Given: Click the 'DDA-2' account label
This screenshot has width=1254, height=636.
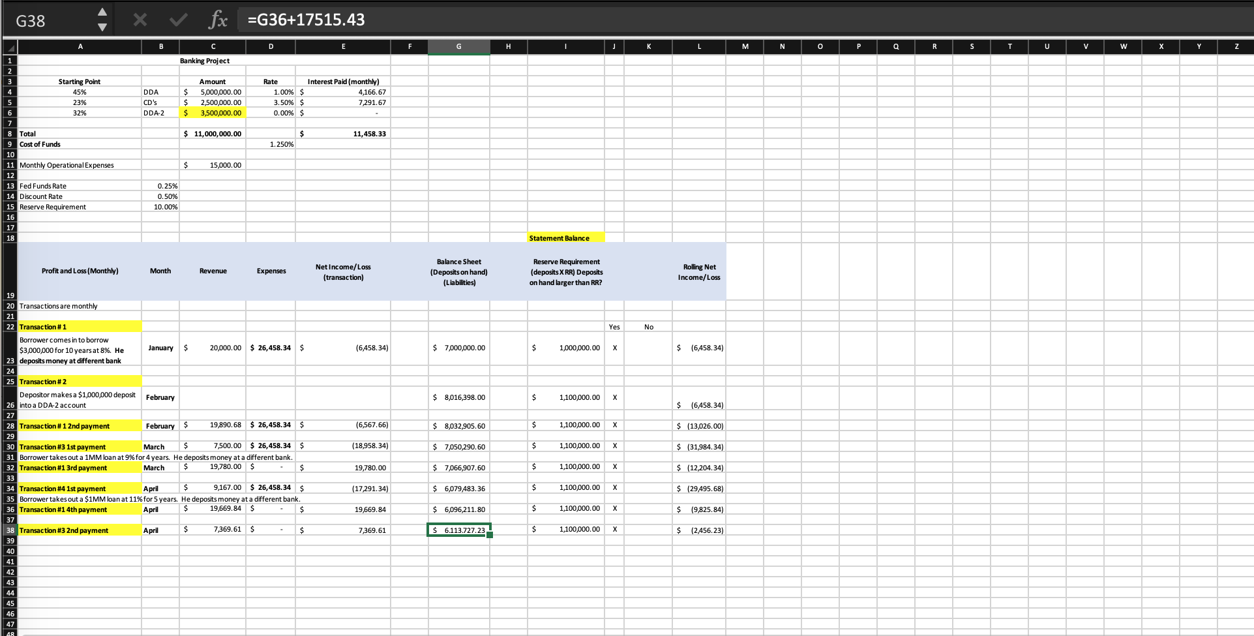Looking at the screenshot, I should click(154, 113).
